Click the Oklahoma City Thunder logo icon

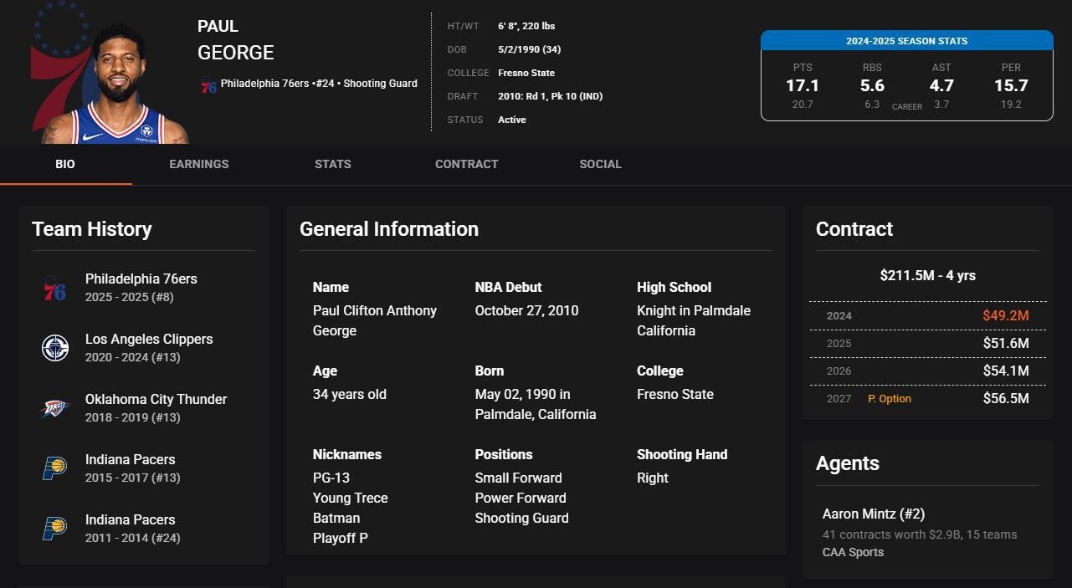coord(55,408)
